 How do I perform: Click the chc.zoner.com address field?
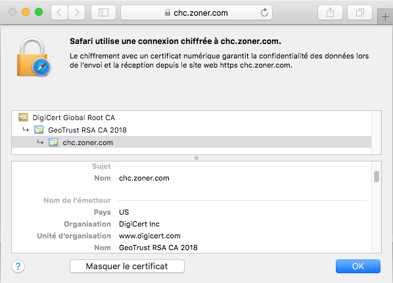tap(196, 12)
